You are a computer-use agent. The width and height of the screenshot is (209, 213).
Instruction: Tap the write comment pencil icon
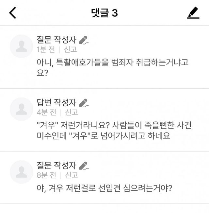point(193,13)
